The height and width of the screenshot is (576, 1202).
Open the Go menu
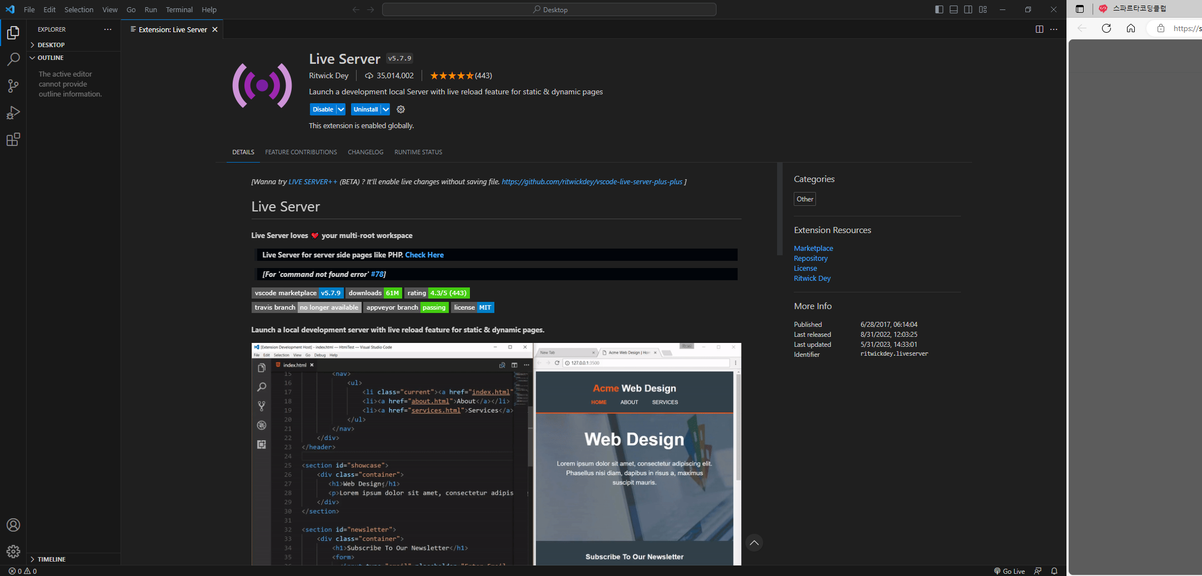click(131, 9)
